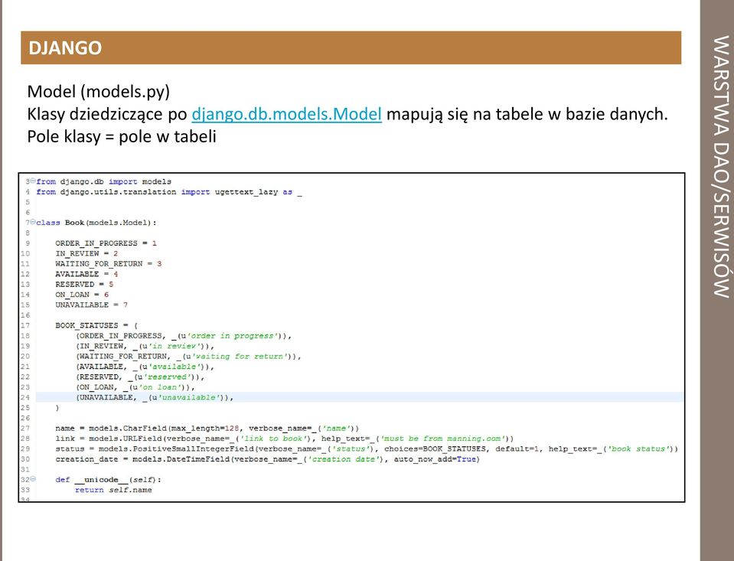The image size is (734, 561).
Task: Click the 'return self.name' line
Action: tap(113, 491)
